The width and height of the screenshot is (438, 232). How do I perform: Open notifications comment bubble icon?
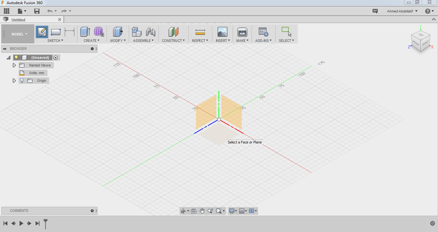[375, 11]
